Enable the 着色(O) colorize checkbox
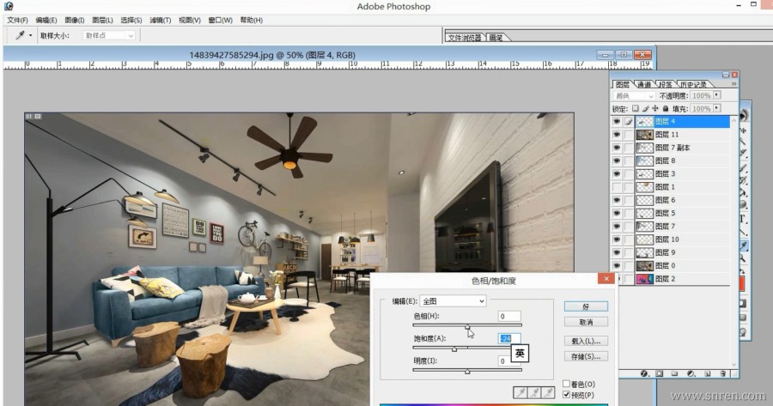773x406 pixels. [x=567, y=384]
